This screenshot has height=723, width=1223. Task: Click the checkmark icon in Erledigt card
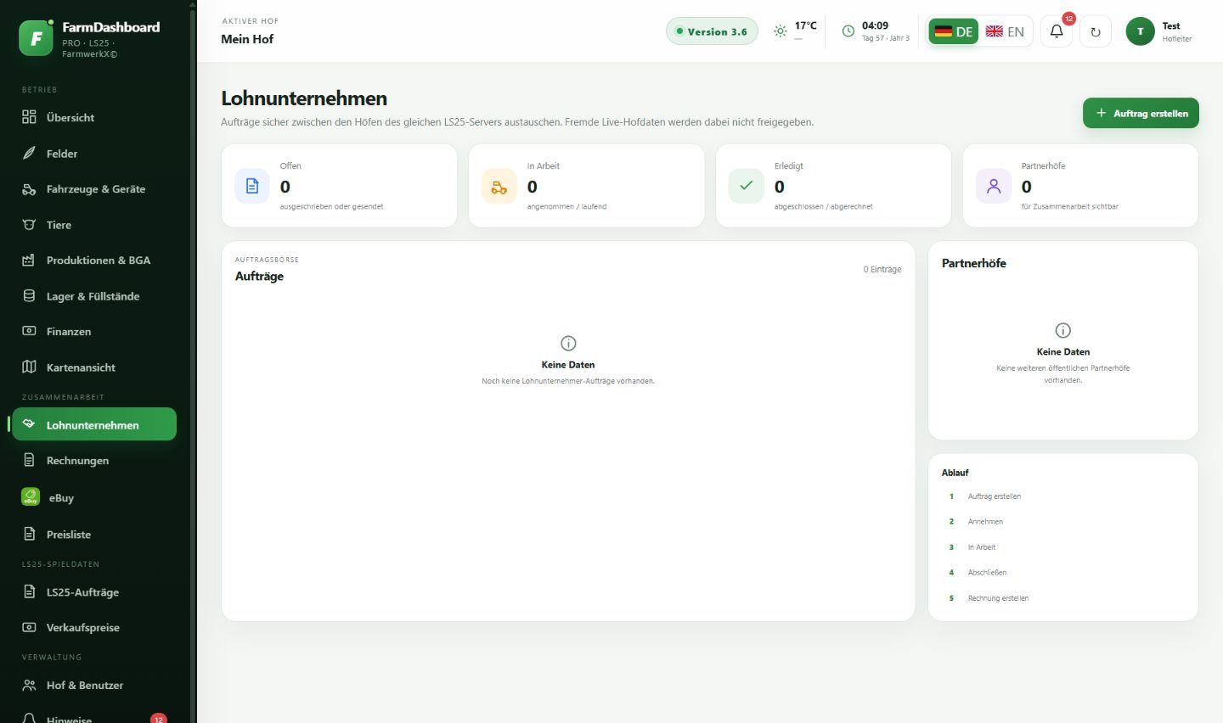[x=747, y=186]
